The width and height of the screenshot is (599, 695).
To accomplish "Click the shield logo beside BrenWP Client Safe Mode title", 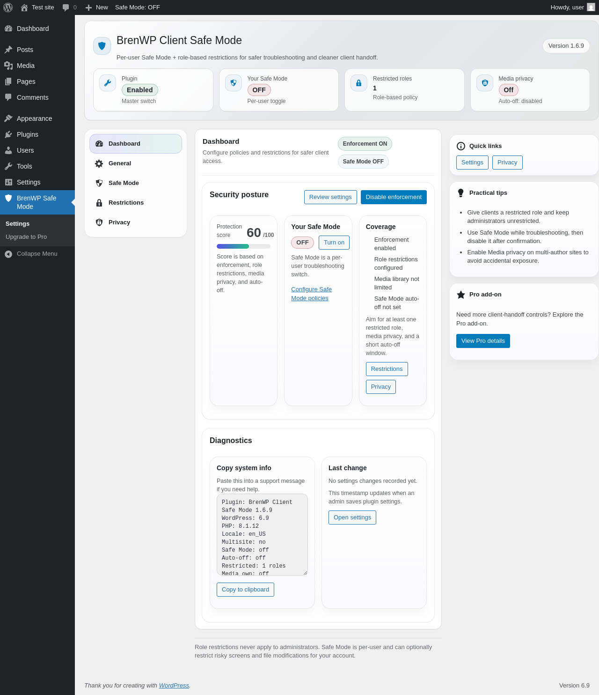I will click(102, 46).
